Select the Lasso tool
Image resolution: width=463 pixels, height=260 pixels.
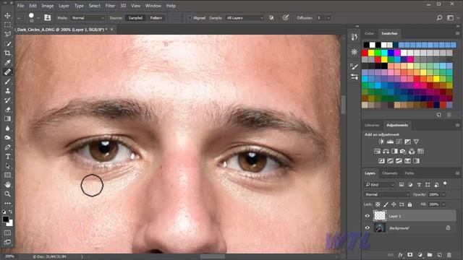[x=8, y=34]
